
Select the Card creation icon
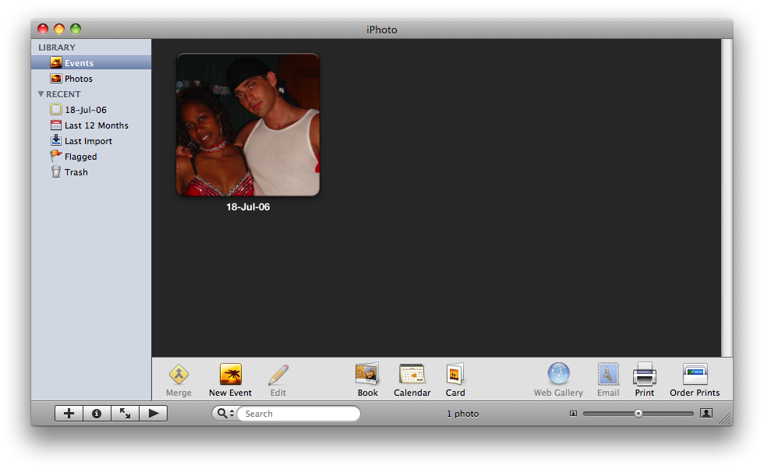(x=455, y=375)
